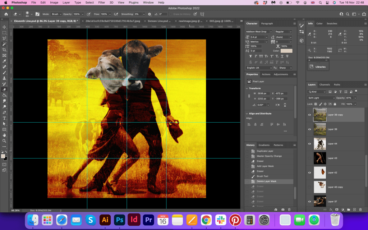Image resolution: width=368 pixels, height=230 pixels.
Task: Choose the Zoom tool
Action: (x=4, y=141)
